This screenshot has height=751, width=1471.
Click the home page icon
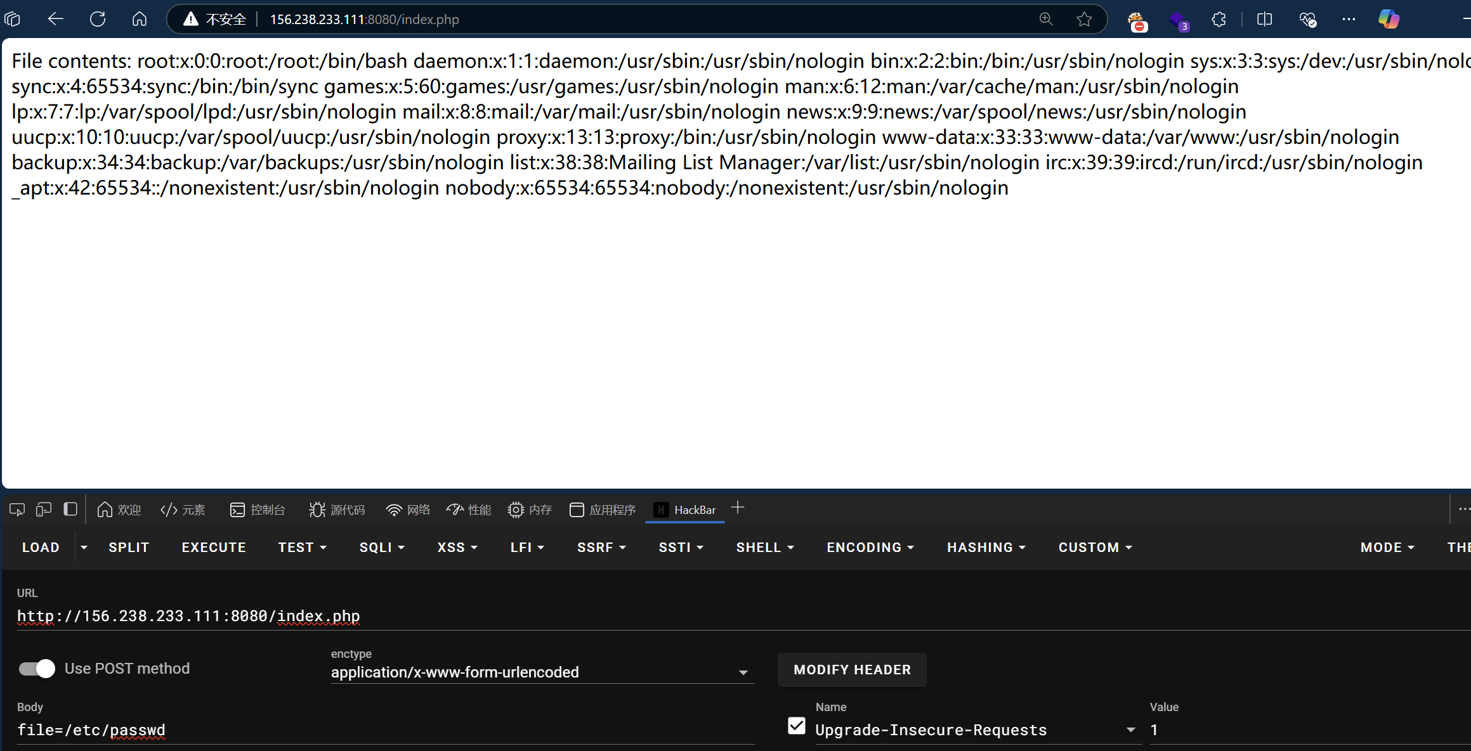[x=139, y=19]
